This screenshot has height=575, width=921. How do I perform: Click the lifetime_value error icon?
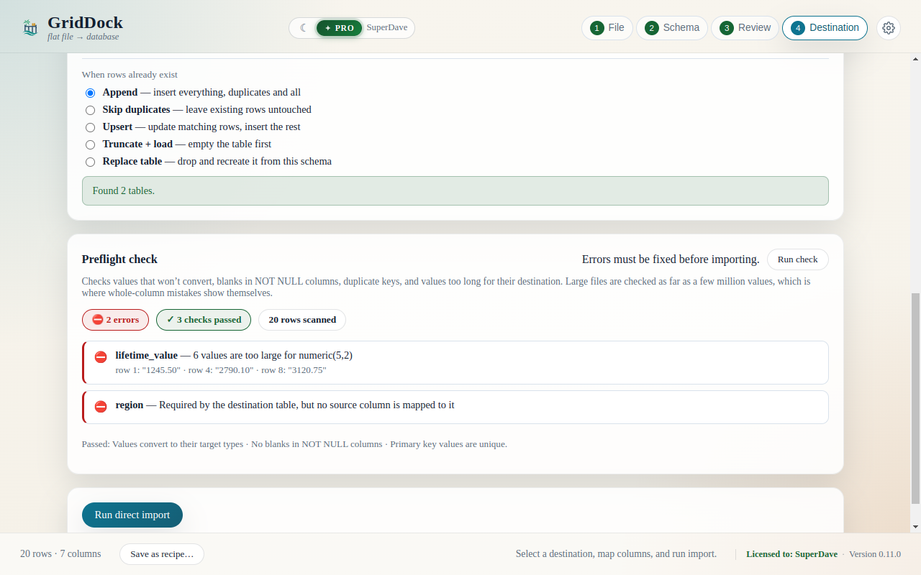[101, 356]
